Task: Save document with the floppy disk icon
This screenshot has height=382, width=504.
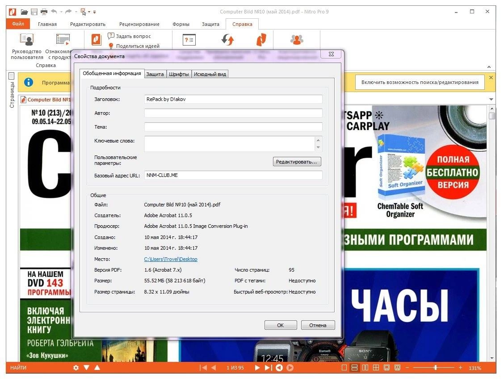Action: coord(34,12)
